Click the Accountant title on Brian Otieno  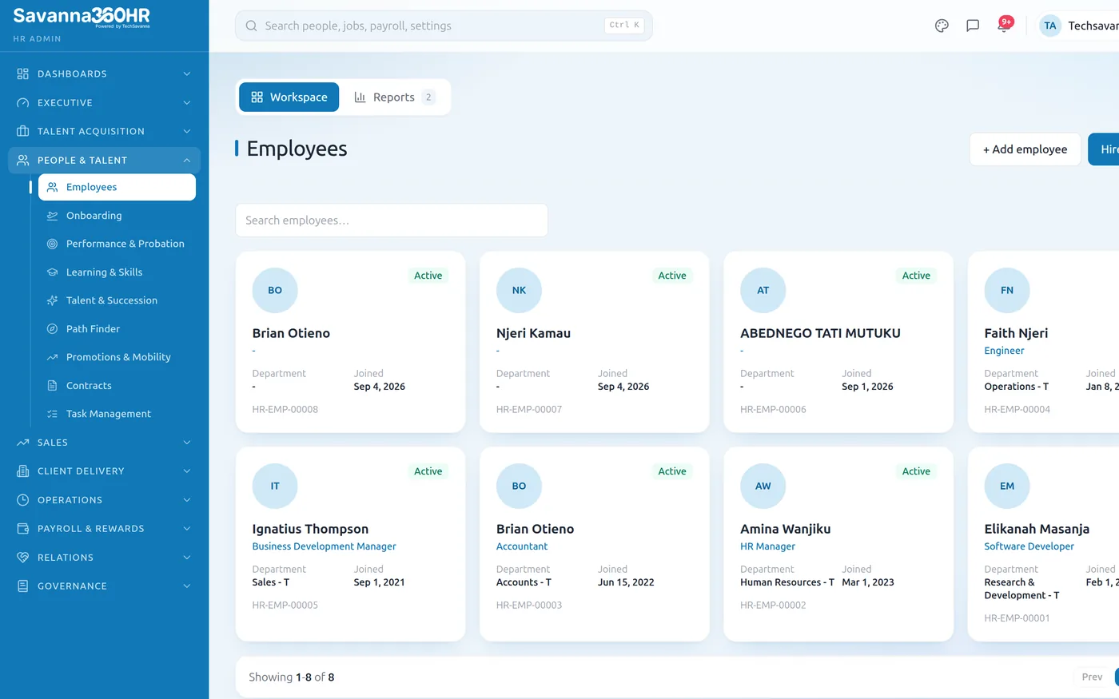pos(522,546)
